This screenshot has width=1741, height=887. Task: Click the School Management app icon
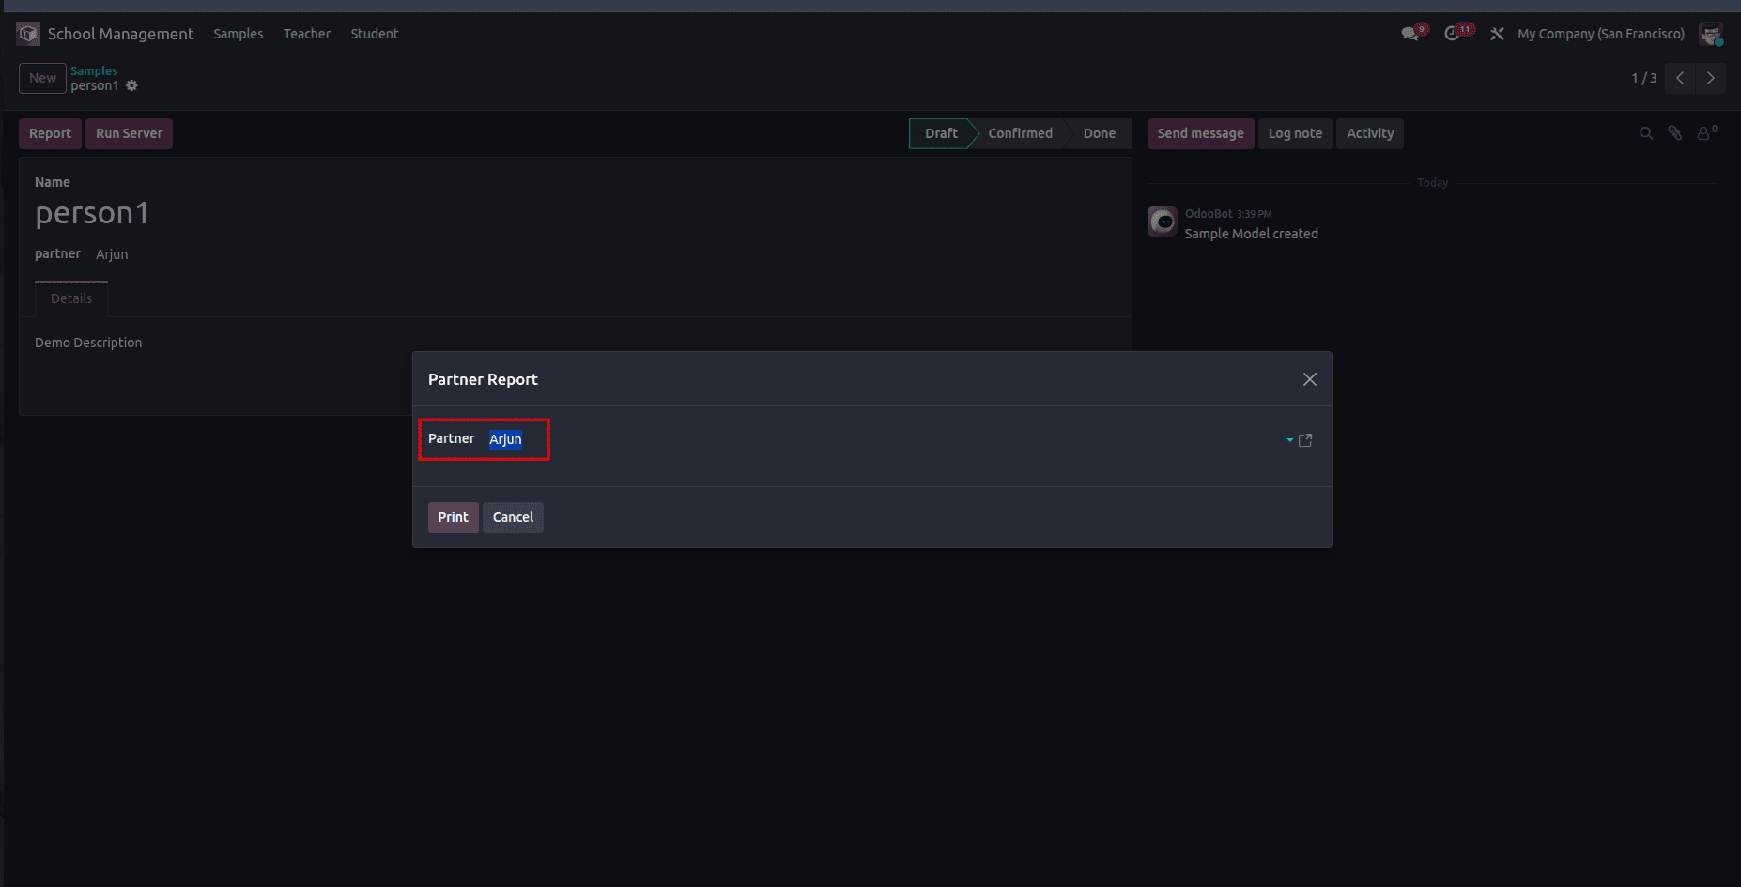(27, 33)
